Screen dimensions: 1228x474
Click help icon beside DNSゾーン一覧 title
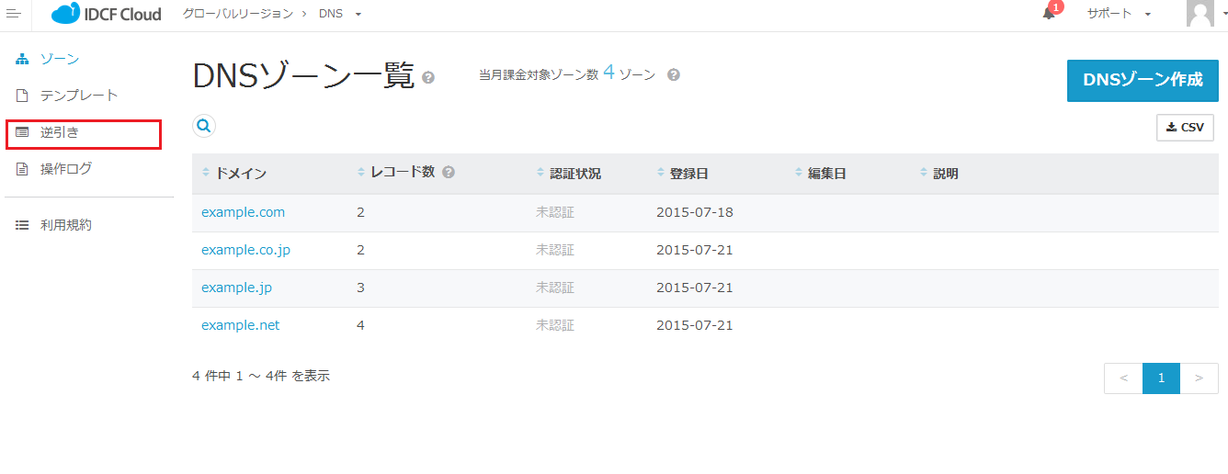pos(428,78)
